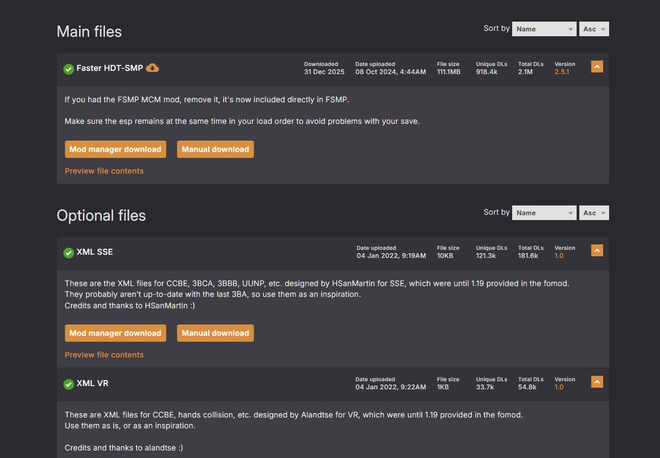660x458 pixels.
Task: Click upload date 04 Jan 2022, 9:22AM
Action: point(391,387)
